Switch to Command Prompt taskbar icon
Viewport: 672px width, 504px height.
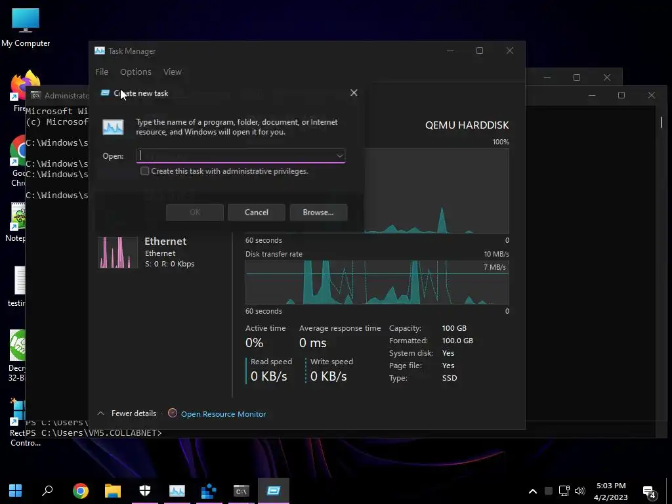tap(241, 491)
